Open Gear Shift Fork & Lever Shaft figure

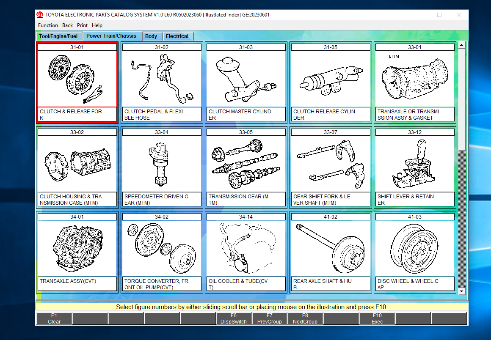click(x=330, y=163)
